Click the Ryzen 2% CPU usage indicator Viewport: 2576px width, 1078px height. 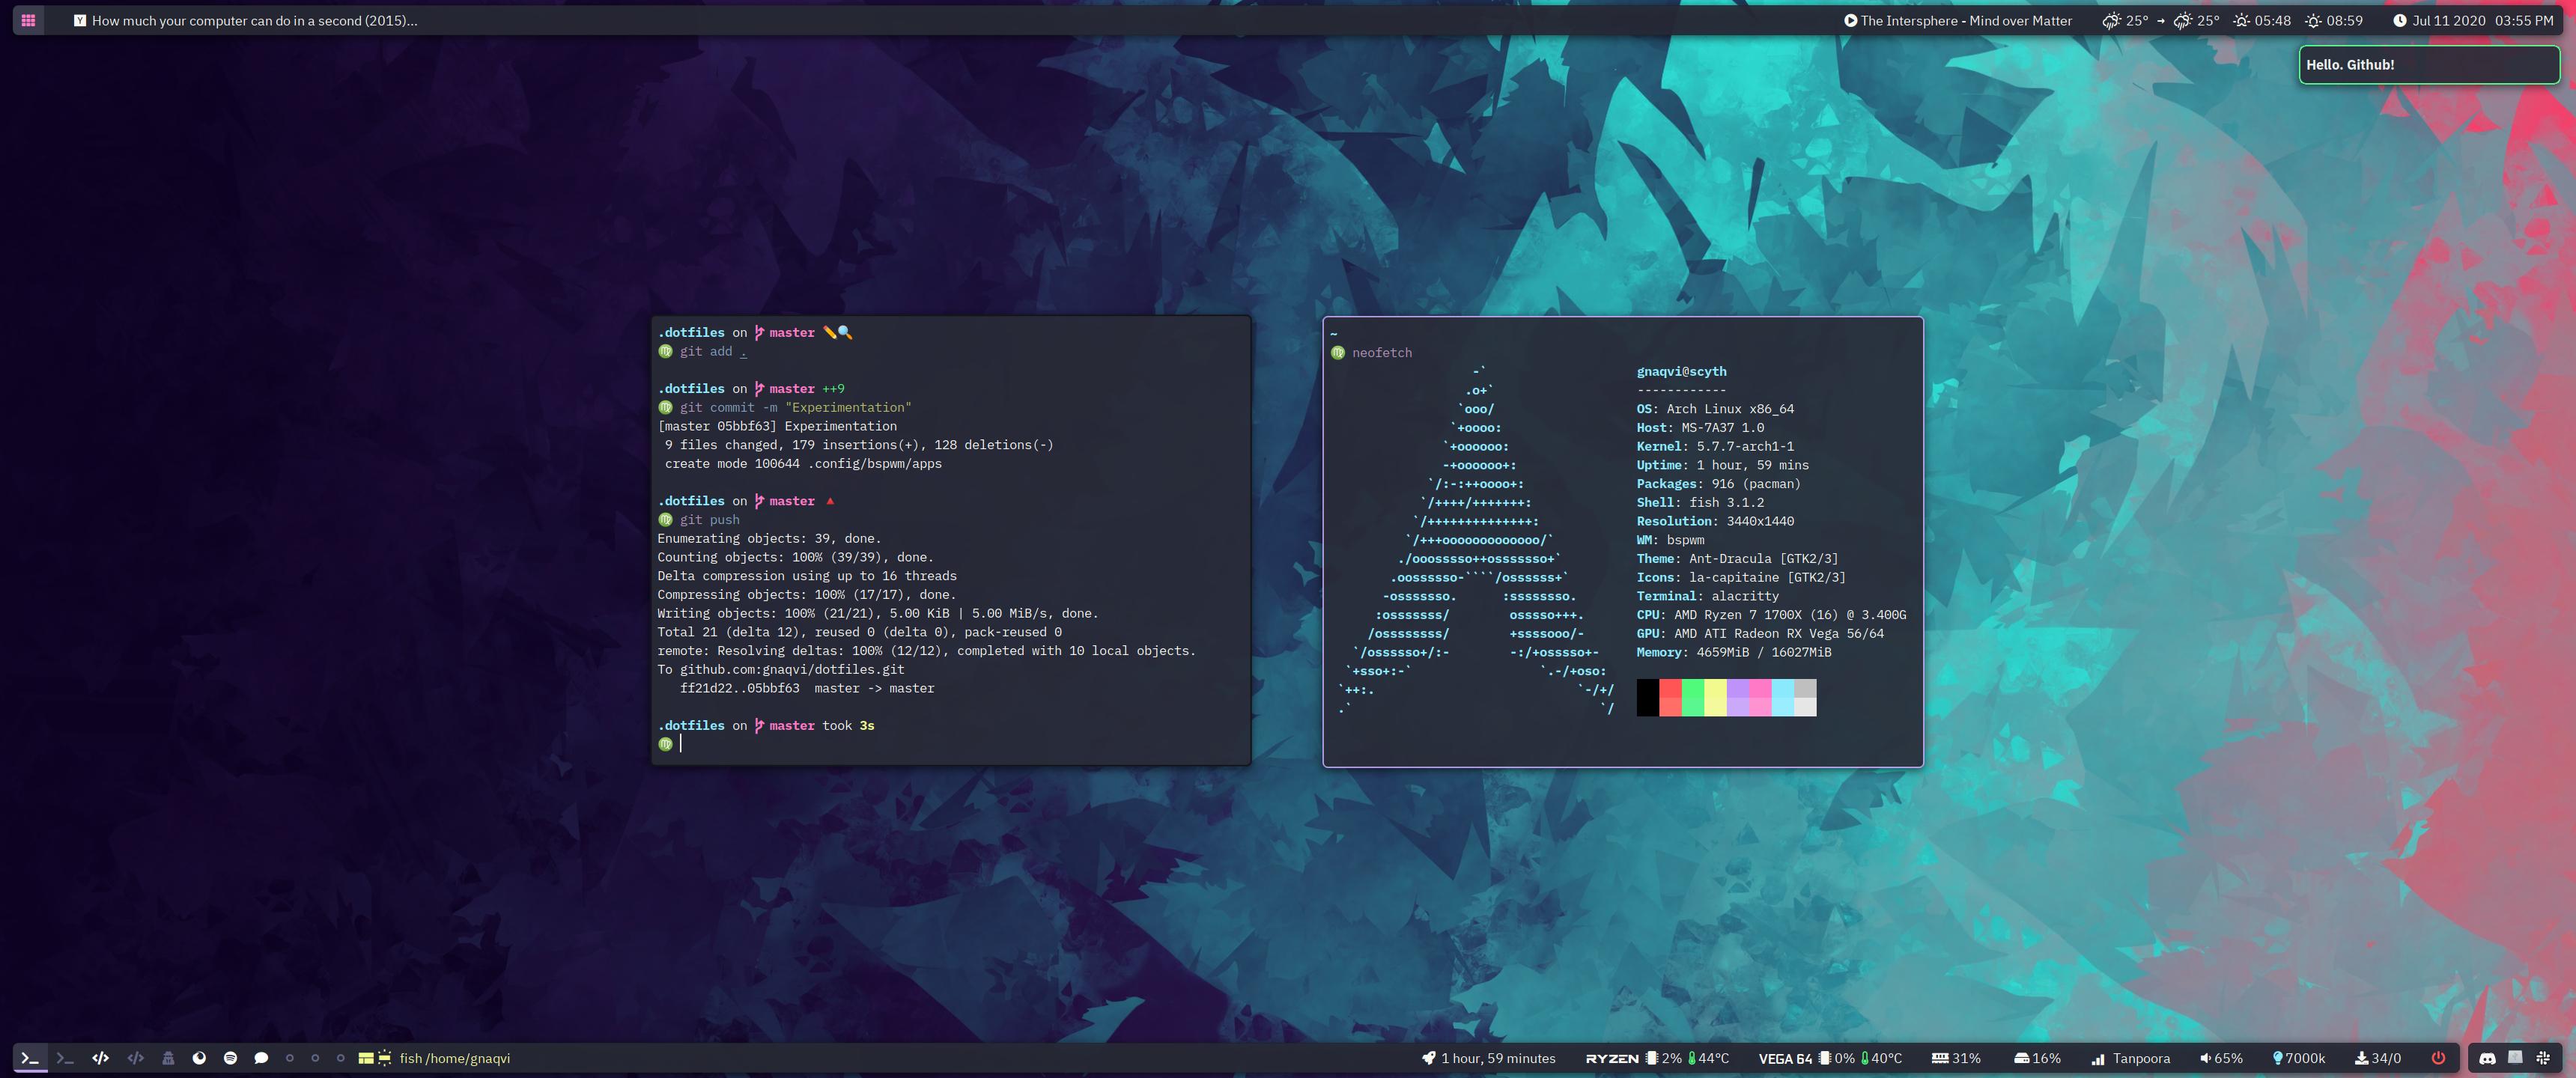click(x=1664, y=1058)
